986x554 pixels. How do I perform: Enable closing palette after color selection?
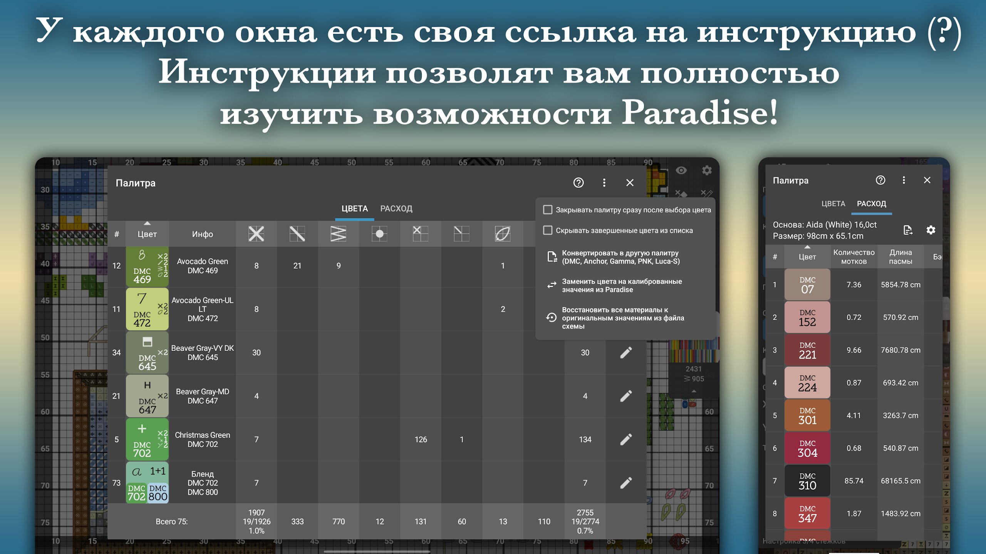547,210
